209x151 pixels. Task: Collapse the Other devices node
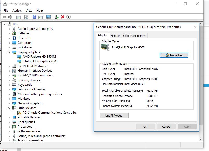[9, 108]
